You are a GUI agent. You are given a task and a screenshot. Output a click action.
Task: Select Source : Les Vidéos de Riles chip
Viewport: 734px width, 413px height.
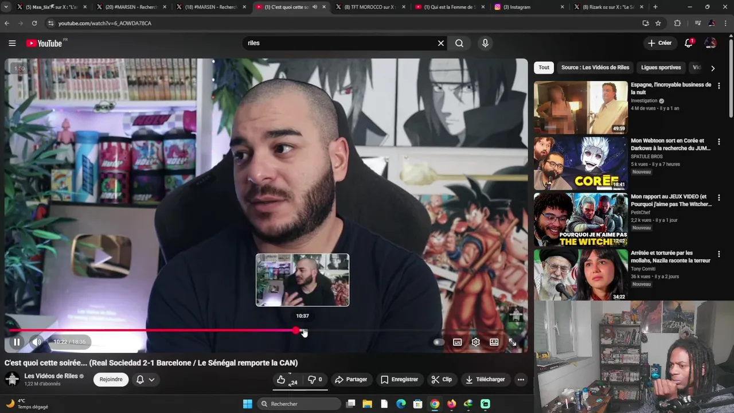pos(595,67)
